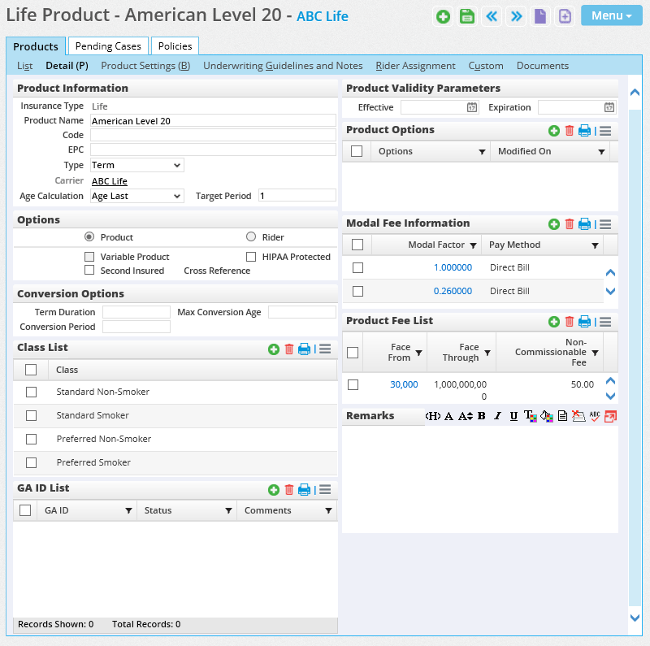Expand the Age Calculation dropdown

point(136,196)
